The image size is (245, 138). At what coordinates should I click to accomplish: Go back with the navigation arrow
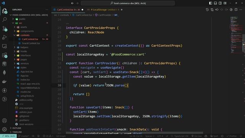[72, 3]
